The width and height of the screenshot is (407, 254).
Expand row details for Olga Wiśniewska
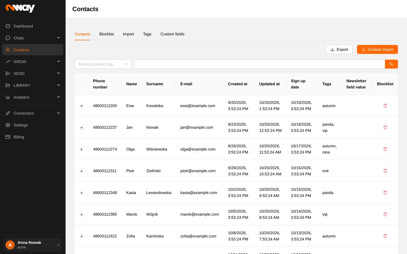[82, 149]
